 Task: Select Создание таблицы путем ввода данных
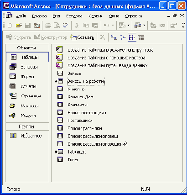point(108,65)
